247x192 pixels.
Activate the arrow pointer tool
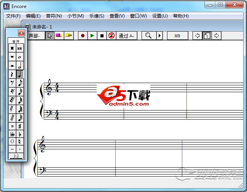coord(49,36)
